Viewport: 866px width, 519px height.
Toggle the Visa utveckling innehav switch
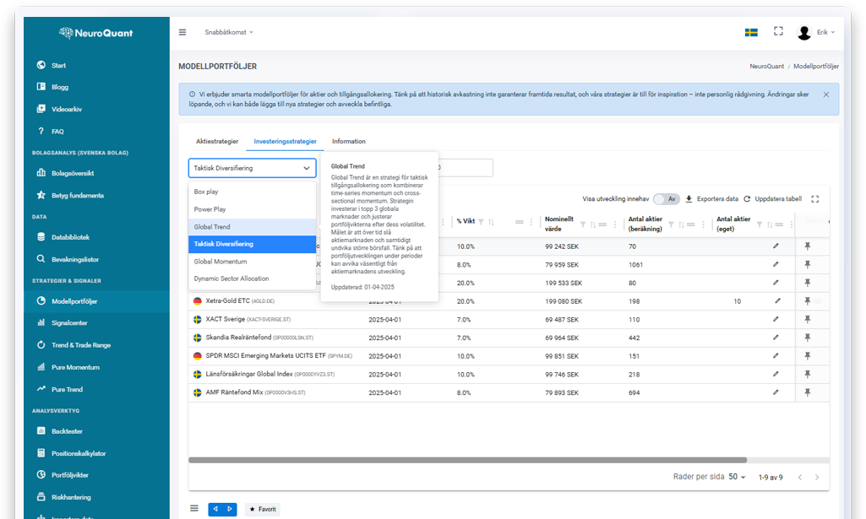667,199
